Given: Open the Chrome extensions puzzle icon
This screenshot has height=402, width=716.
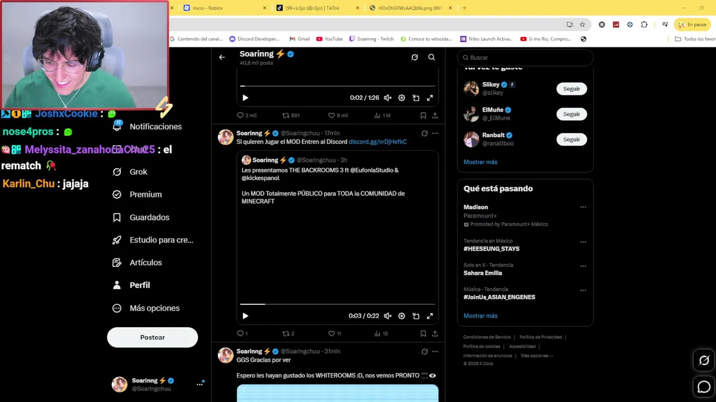Looking at the screenshot, I should (x=644, y=25).
